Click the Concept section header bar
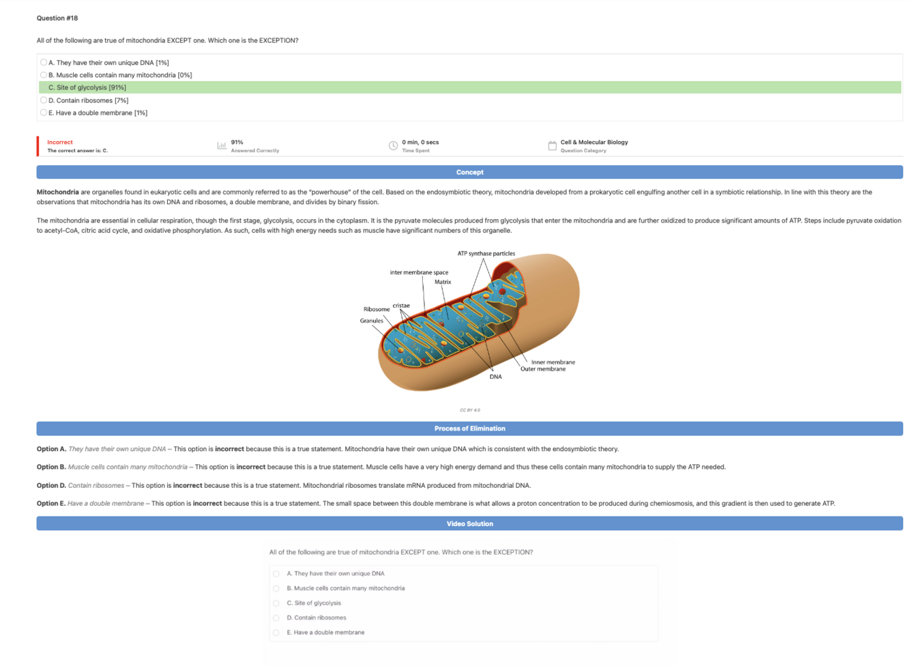910x666 pixels. tap(469, 172)
